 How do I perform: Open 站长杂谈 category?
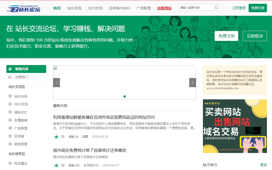coord(21,96)
